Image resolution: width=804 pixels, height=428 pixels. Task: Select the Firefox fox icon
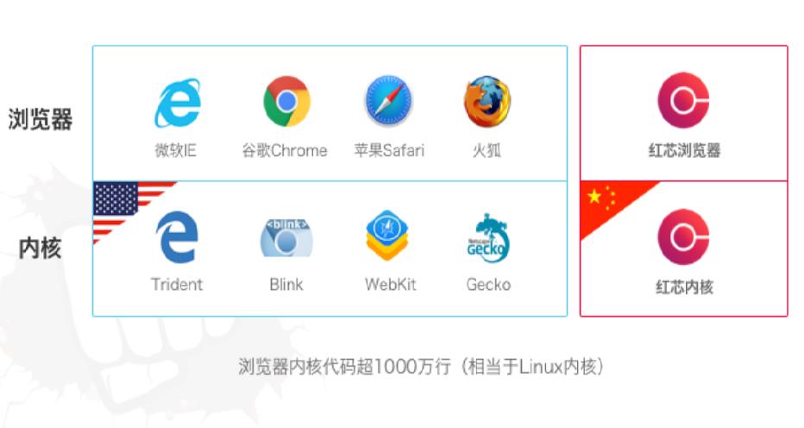coord(487,102)
